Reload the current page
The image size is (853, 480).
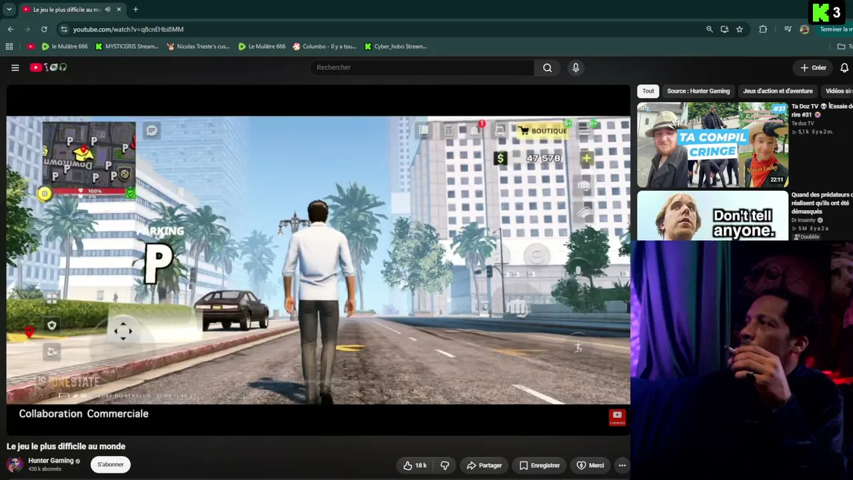(x=44, y=29)
